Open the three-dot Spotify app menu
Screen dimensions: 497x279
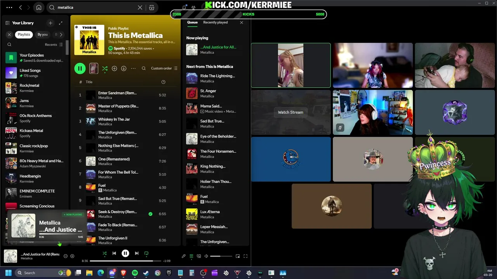pos(9,7)
